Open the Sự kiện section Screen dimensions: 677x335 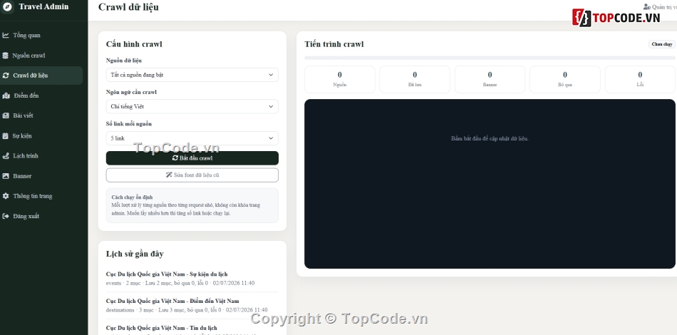click(41, 136)
